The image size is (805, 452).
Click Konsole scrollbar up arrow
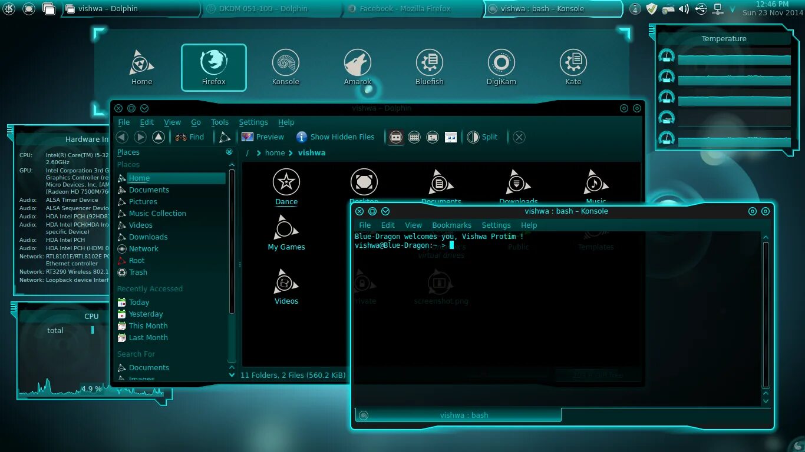766,238
